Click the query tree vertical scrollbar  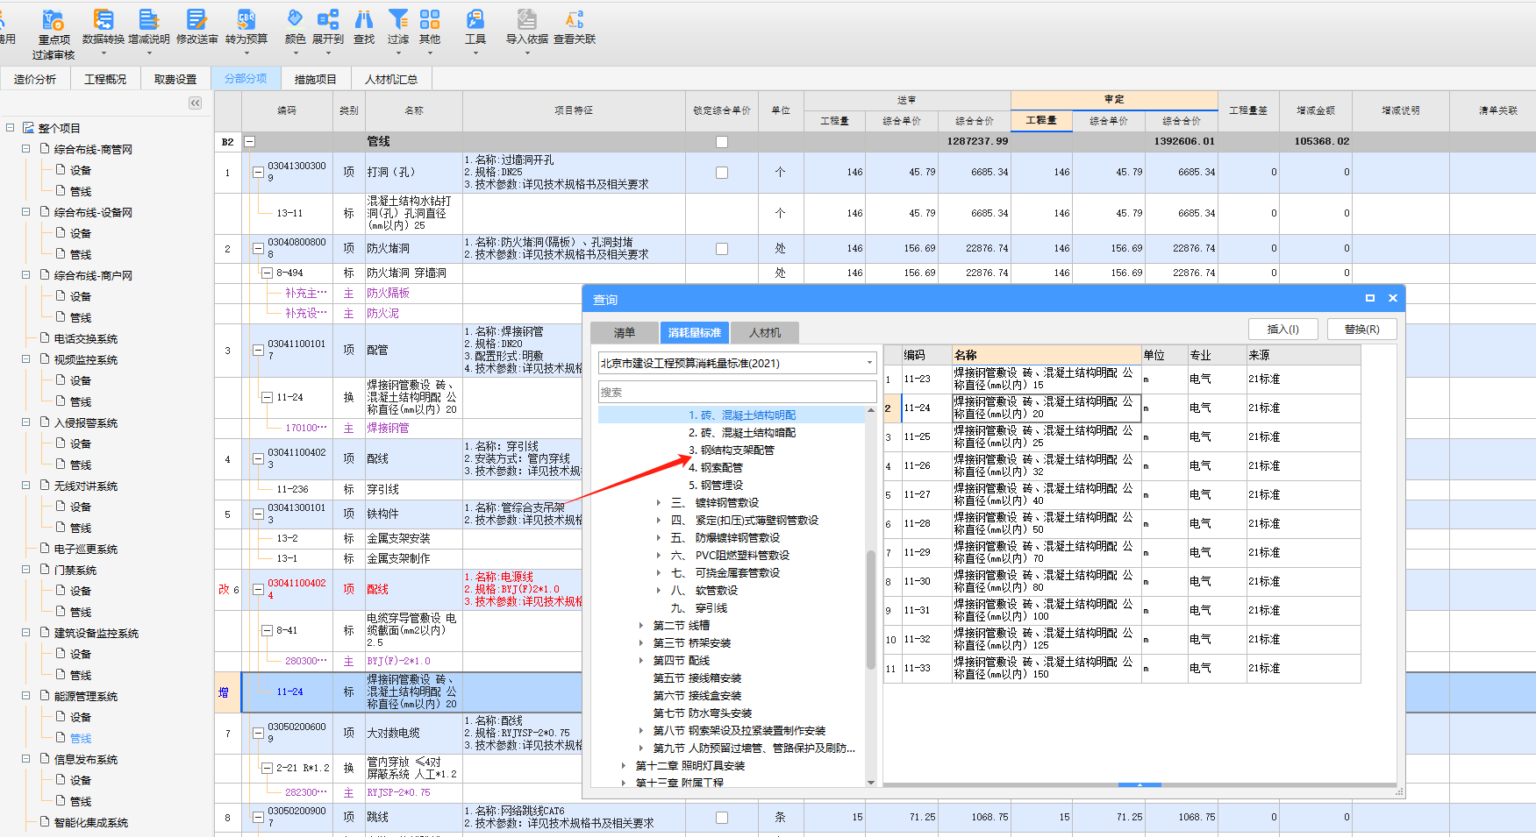871,609
